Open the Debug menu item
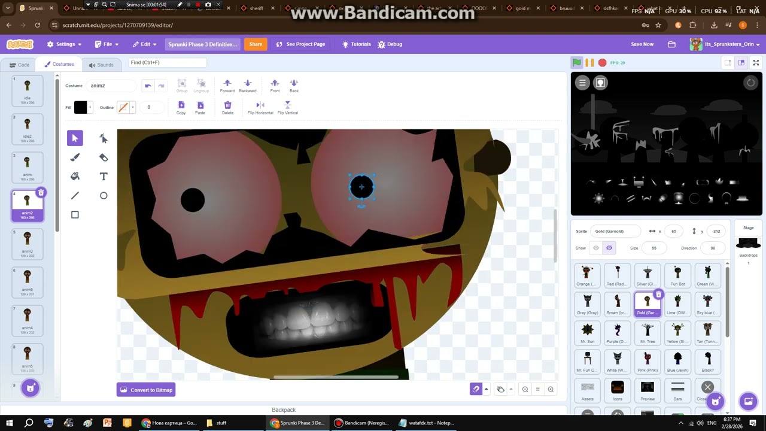The image size is (766, 431). (x=390, y=44)
